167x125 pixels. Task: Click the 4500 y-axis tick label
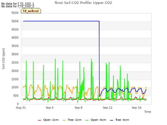point(15,29)
